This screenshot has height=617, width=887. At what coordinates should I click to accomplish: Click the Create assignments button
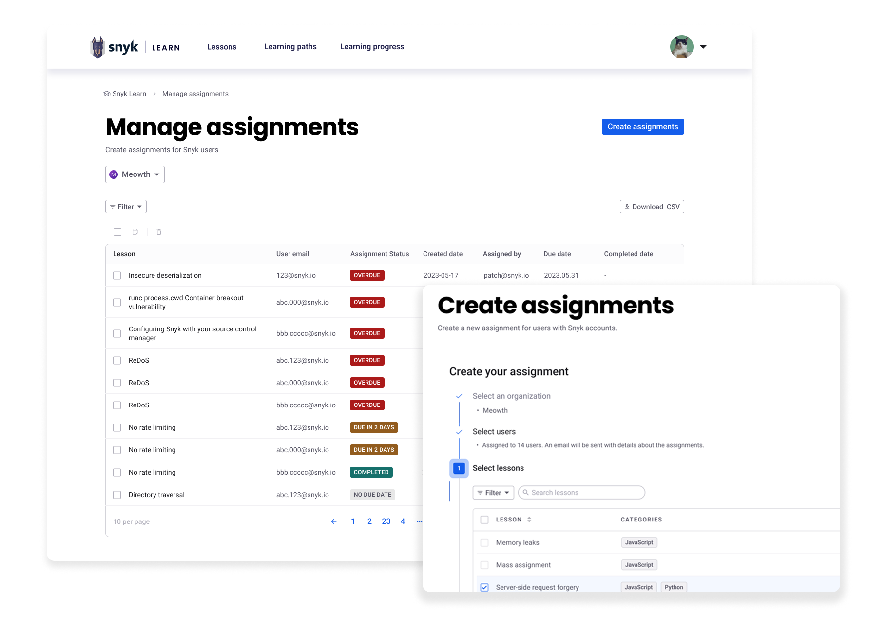643,127
